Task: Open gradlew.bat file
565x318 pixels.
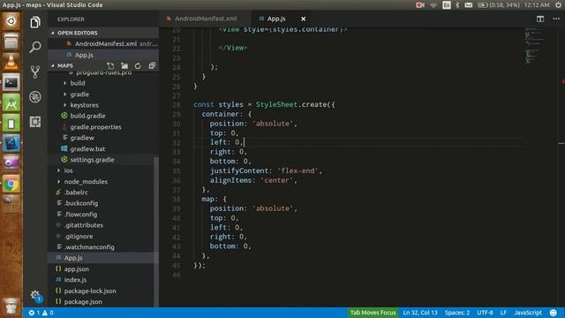Action: pyautogui.click(x=87, y=148)
